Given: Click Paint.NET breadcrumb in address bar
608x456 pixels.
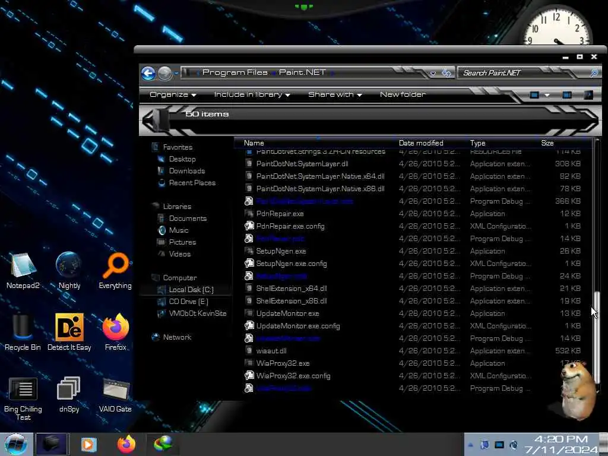Looking at the screenshot, I should click(302, 72).
